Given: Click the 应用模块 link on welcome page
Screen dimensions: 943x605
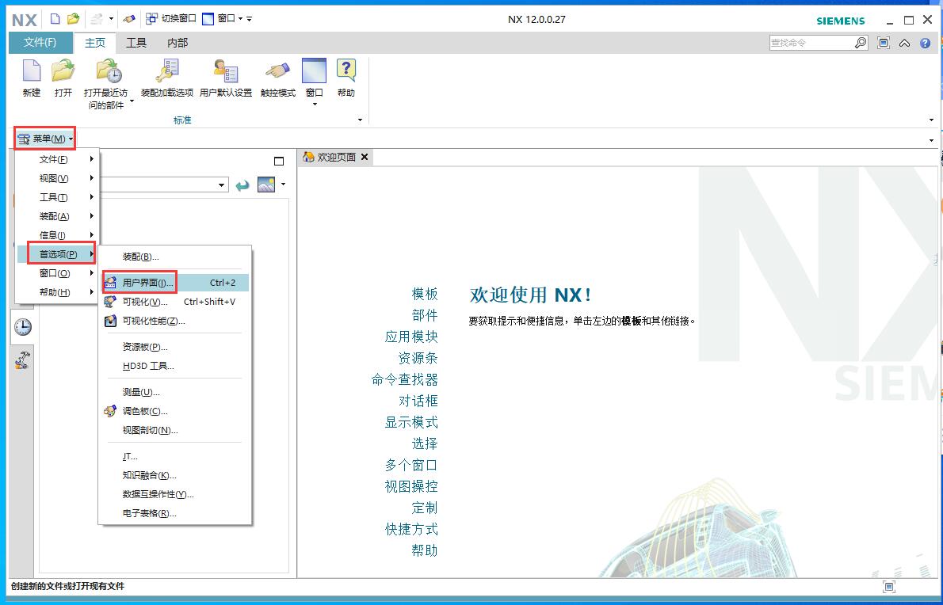Looking at the screenshot, I should (410, 337).
